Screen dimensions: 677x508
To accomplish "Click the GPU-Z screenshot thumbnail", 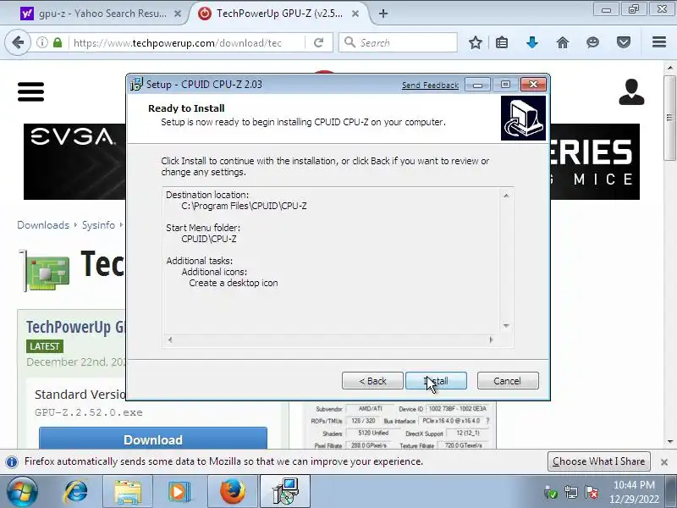I will click(x=399, y=425).
